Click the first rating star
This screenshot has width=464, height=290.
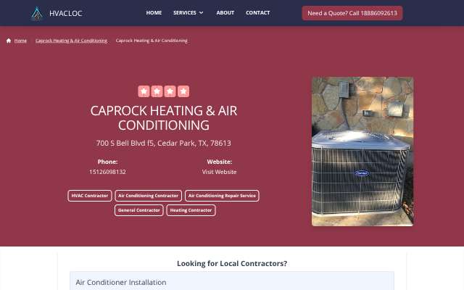pyautogui.click(x=144, y=91)
